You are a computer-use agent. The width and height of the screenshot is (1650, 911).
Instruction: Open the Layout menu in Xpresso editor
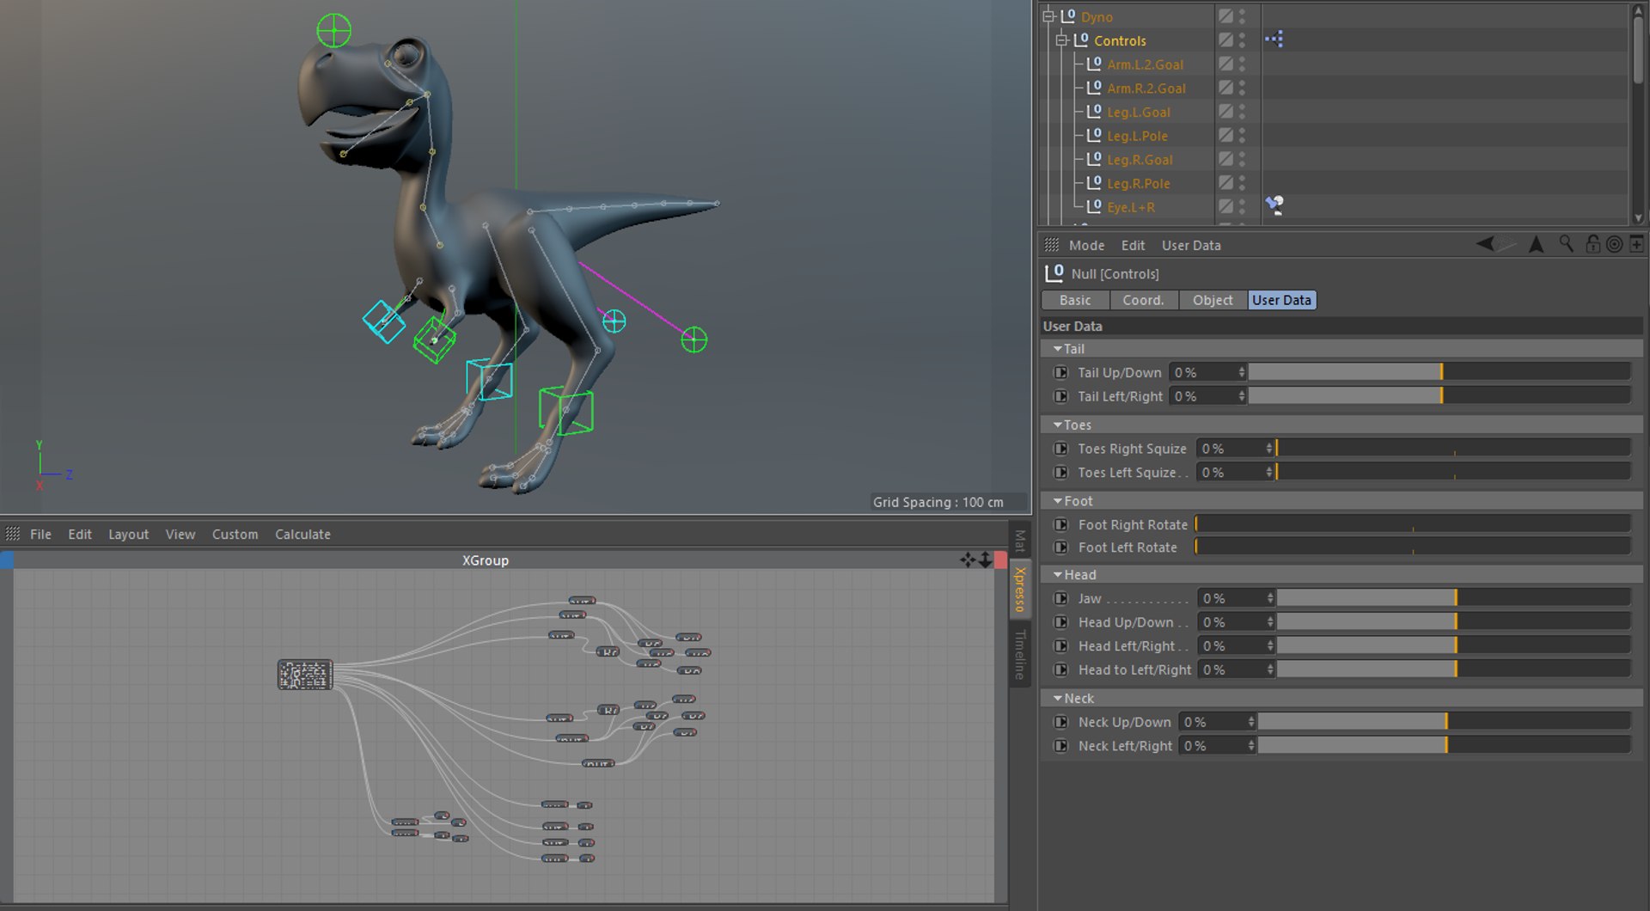point(128,534)
